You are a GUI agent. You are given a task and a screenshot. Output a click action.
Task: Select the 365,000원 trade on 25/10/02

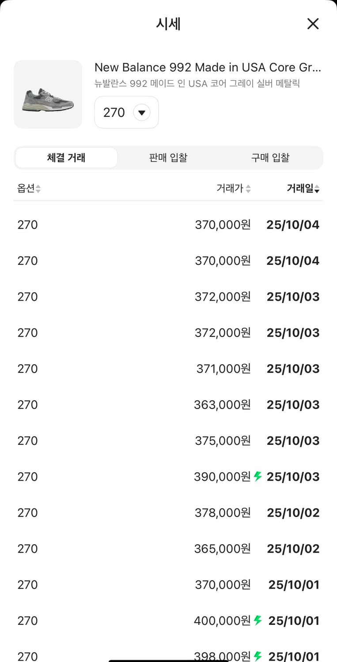168,549
